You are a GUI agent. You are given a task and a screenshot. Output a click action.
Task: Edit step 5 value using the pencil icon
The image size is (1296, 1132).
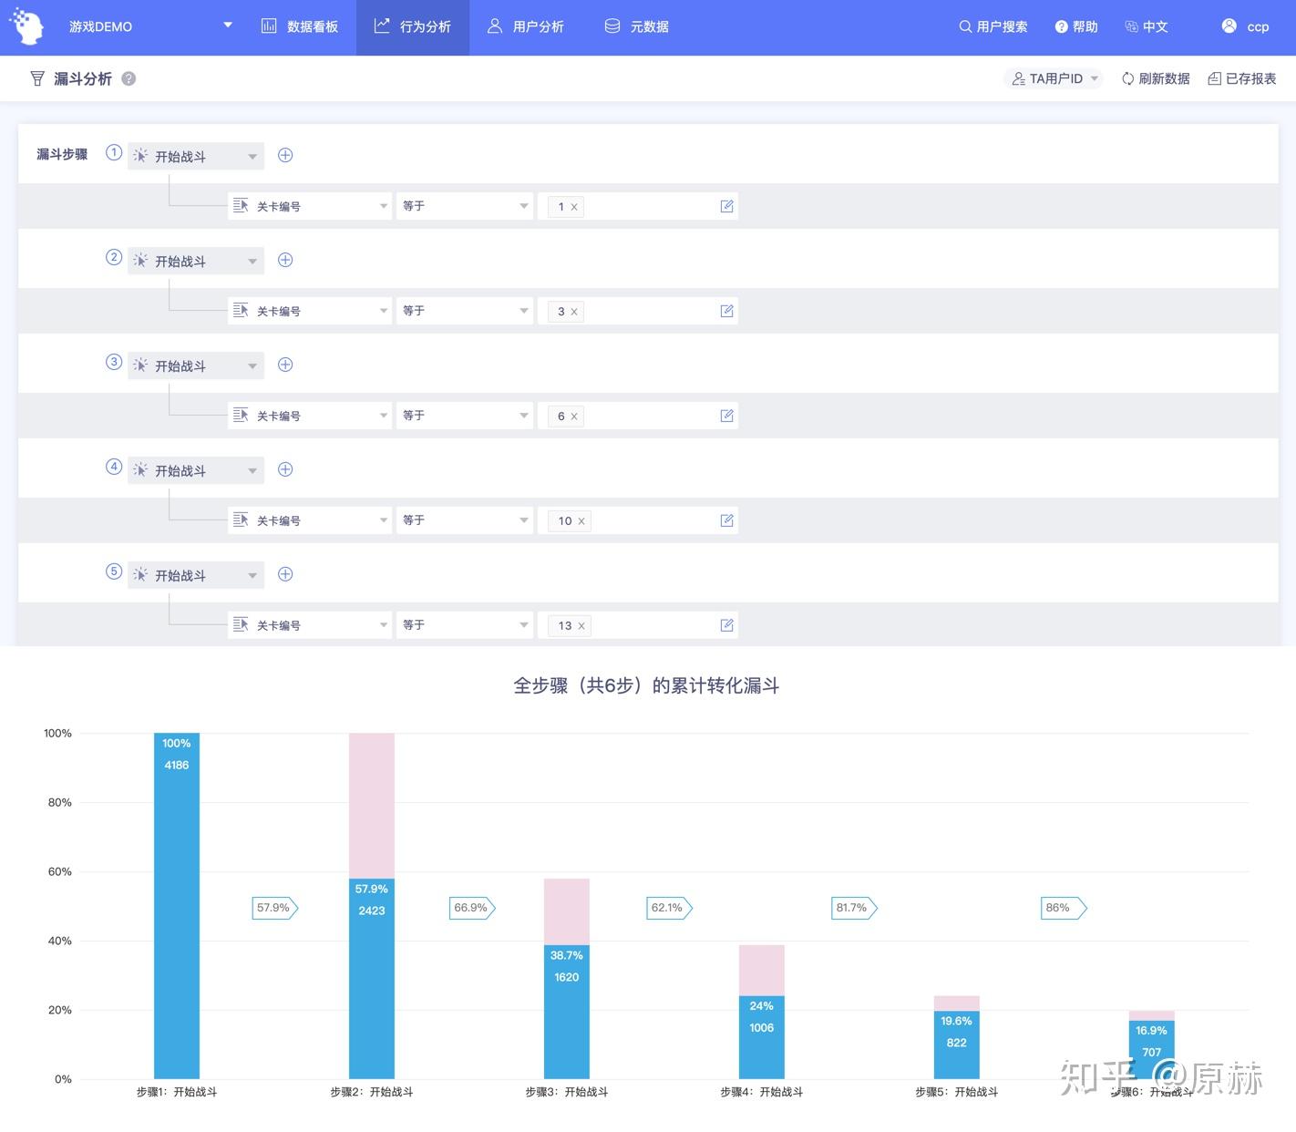click(x=726, y=624)
